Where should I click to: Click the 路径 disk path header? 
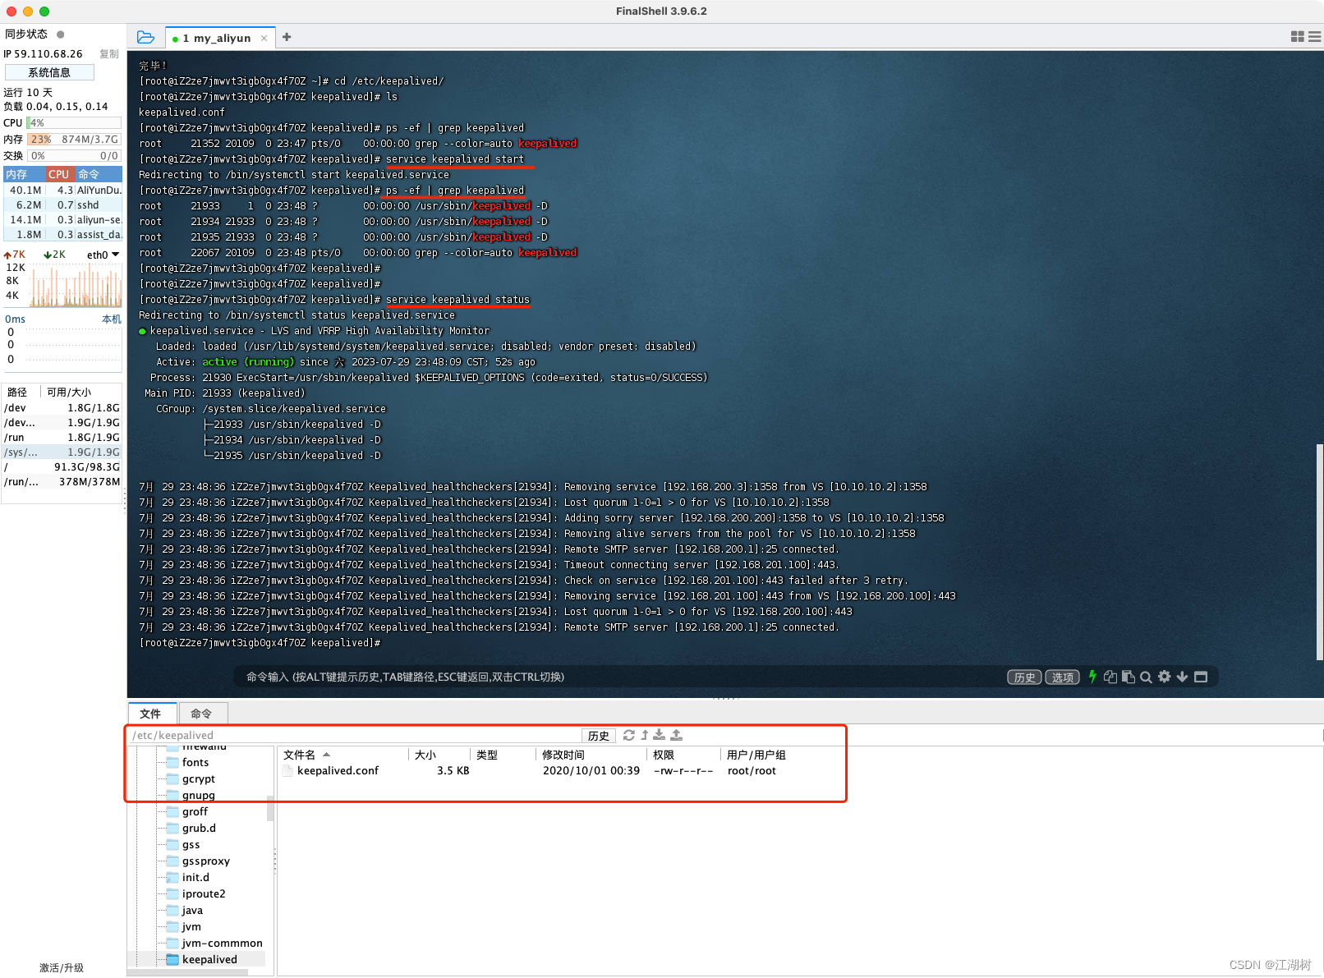(x=18, y=392)
